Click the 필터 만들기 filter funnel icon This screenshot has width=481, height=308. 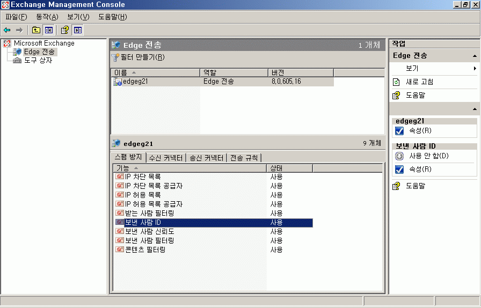coord(115,57)
